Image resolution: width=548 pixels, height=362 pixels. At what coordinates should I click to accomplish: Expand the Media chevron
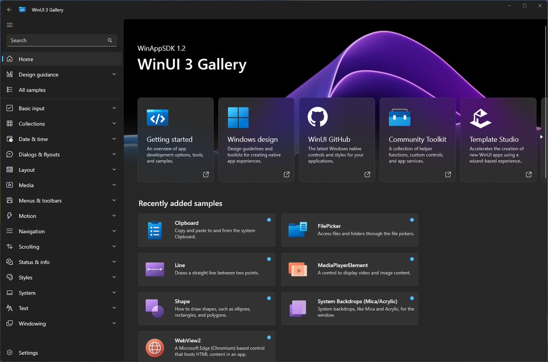point(114,185)
